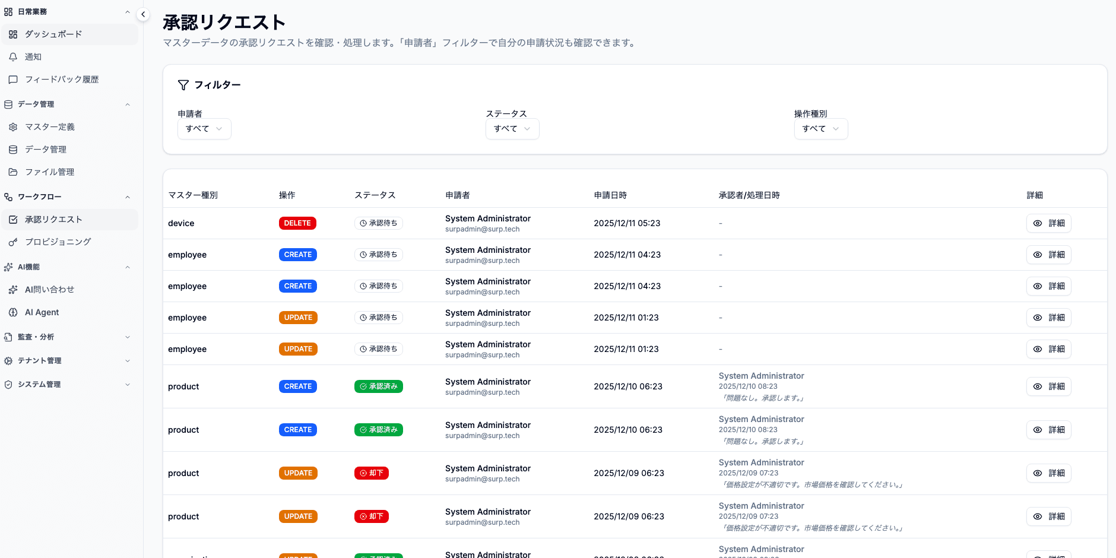
Task: View 詳細 for the first product CREATE request
Action: (1049, 386)
